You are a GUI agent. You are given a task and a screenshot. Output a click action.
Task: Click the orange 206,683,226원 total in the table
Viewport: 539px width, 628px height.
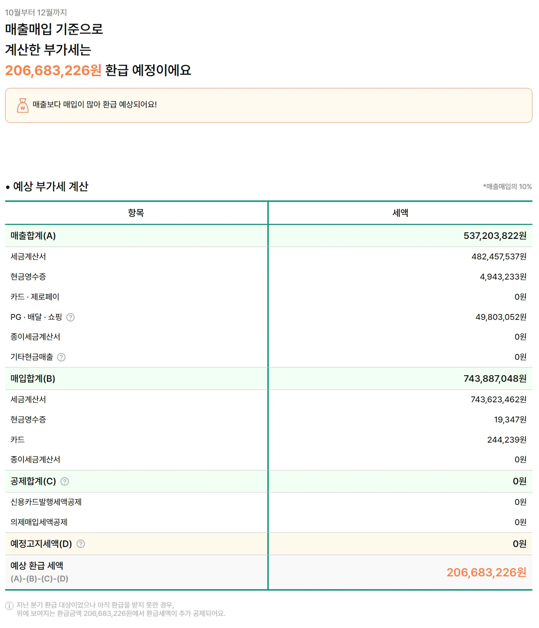tap(487, 572)
